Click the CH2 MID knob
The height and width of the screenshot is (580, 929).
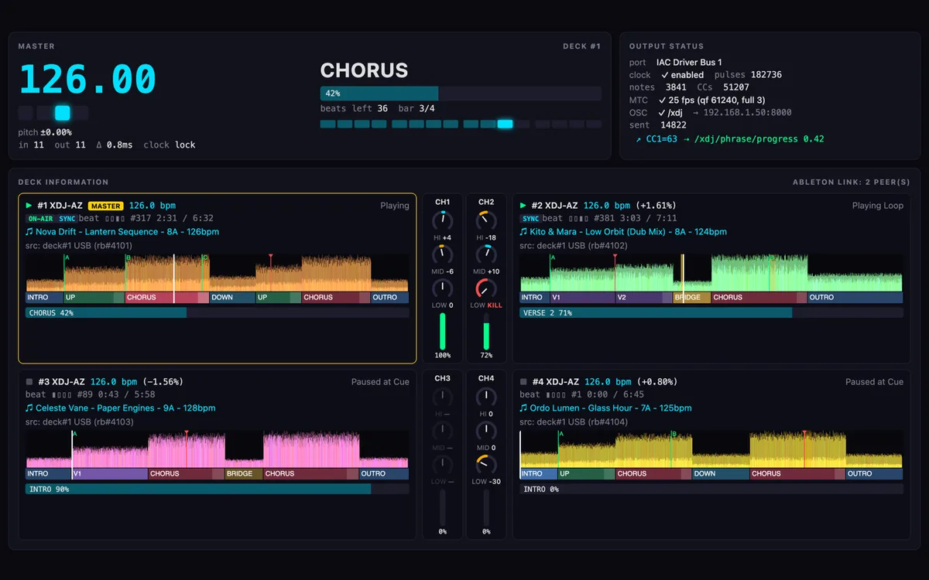click(x=486, y=254)
